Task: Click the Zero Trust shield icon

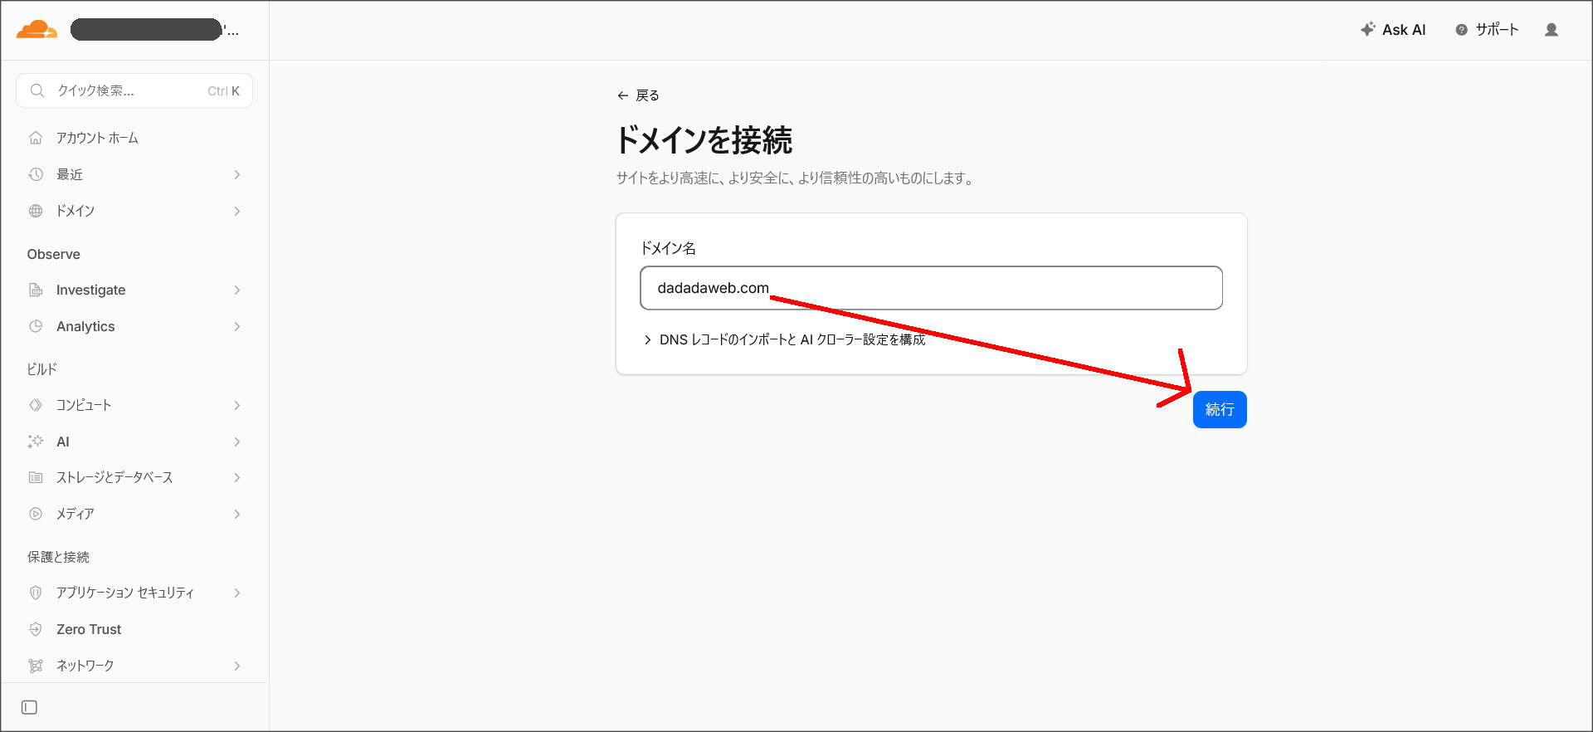Action: [36, 629]
